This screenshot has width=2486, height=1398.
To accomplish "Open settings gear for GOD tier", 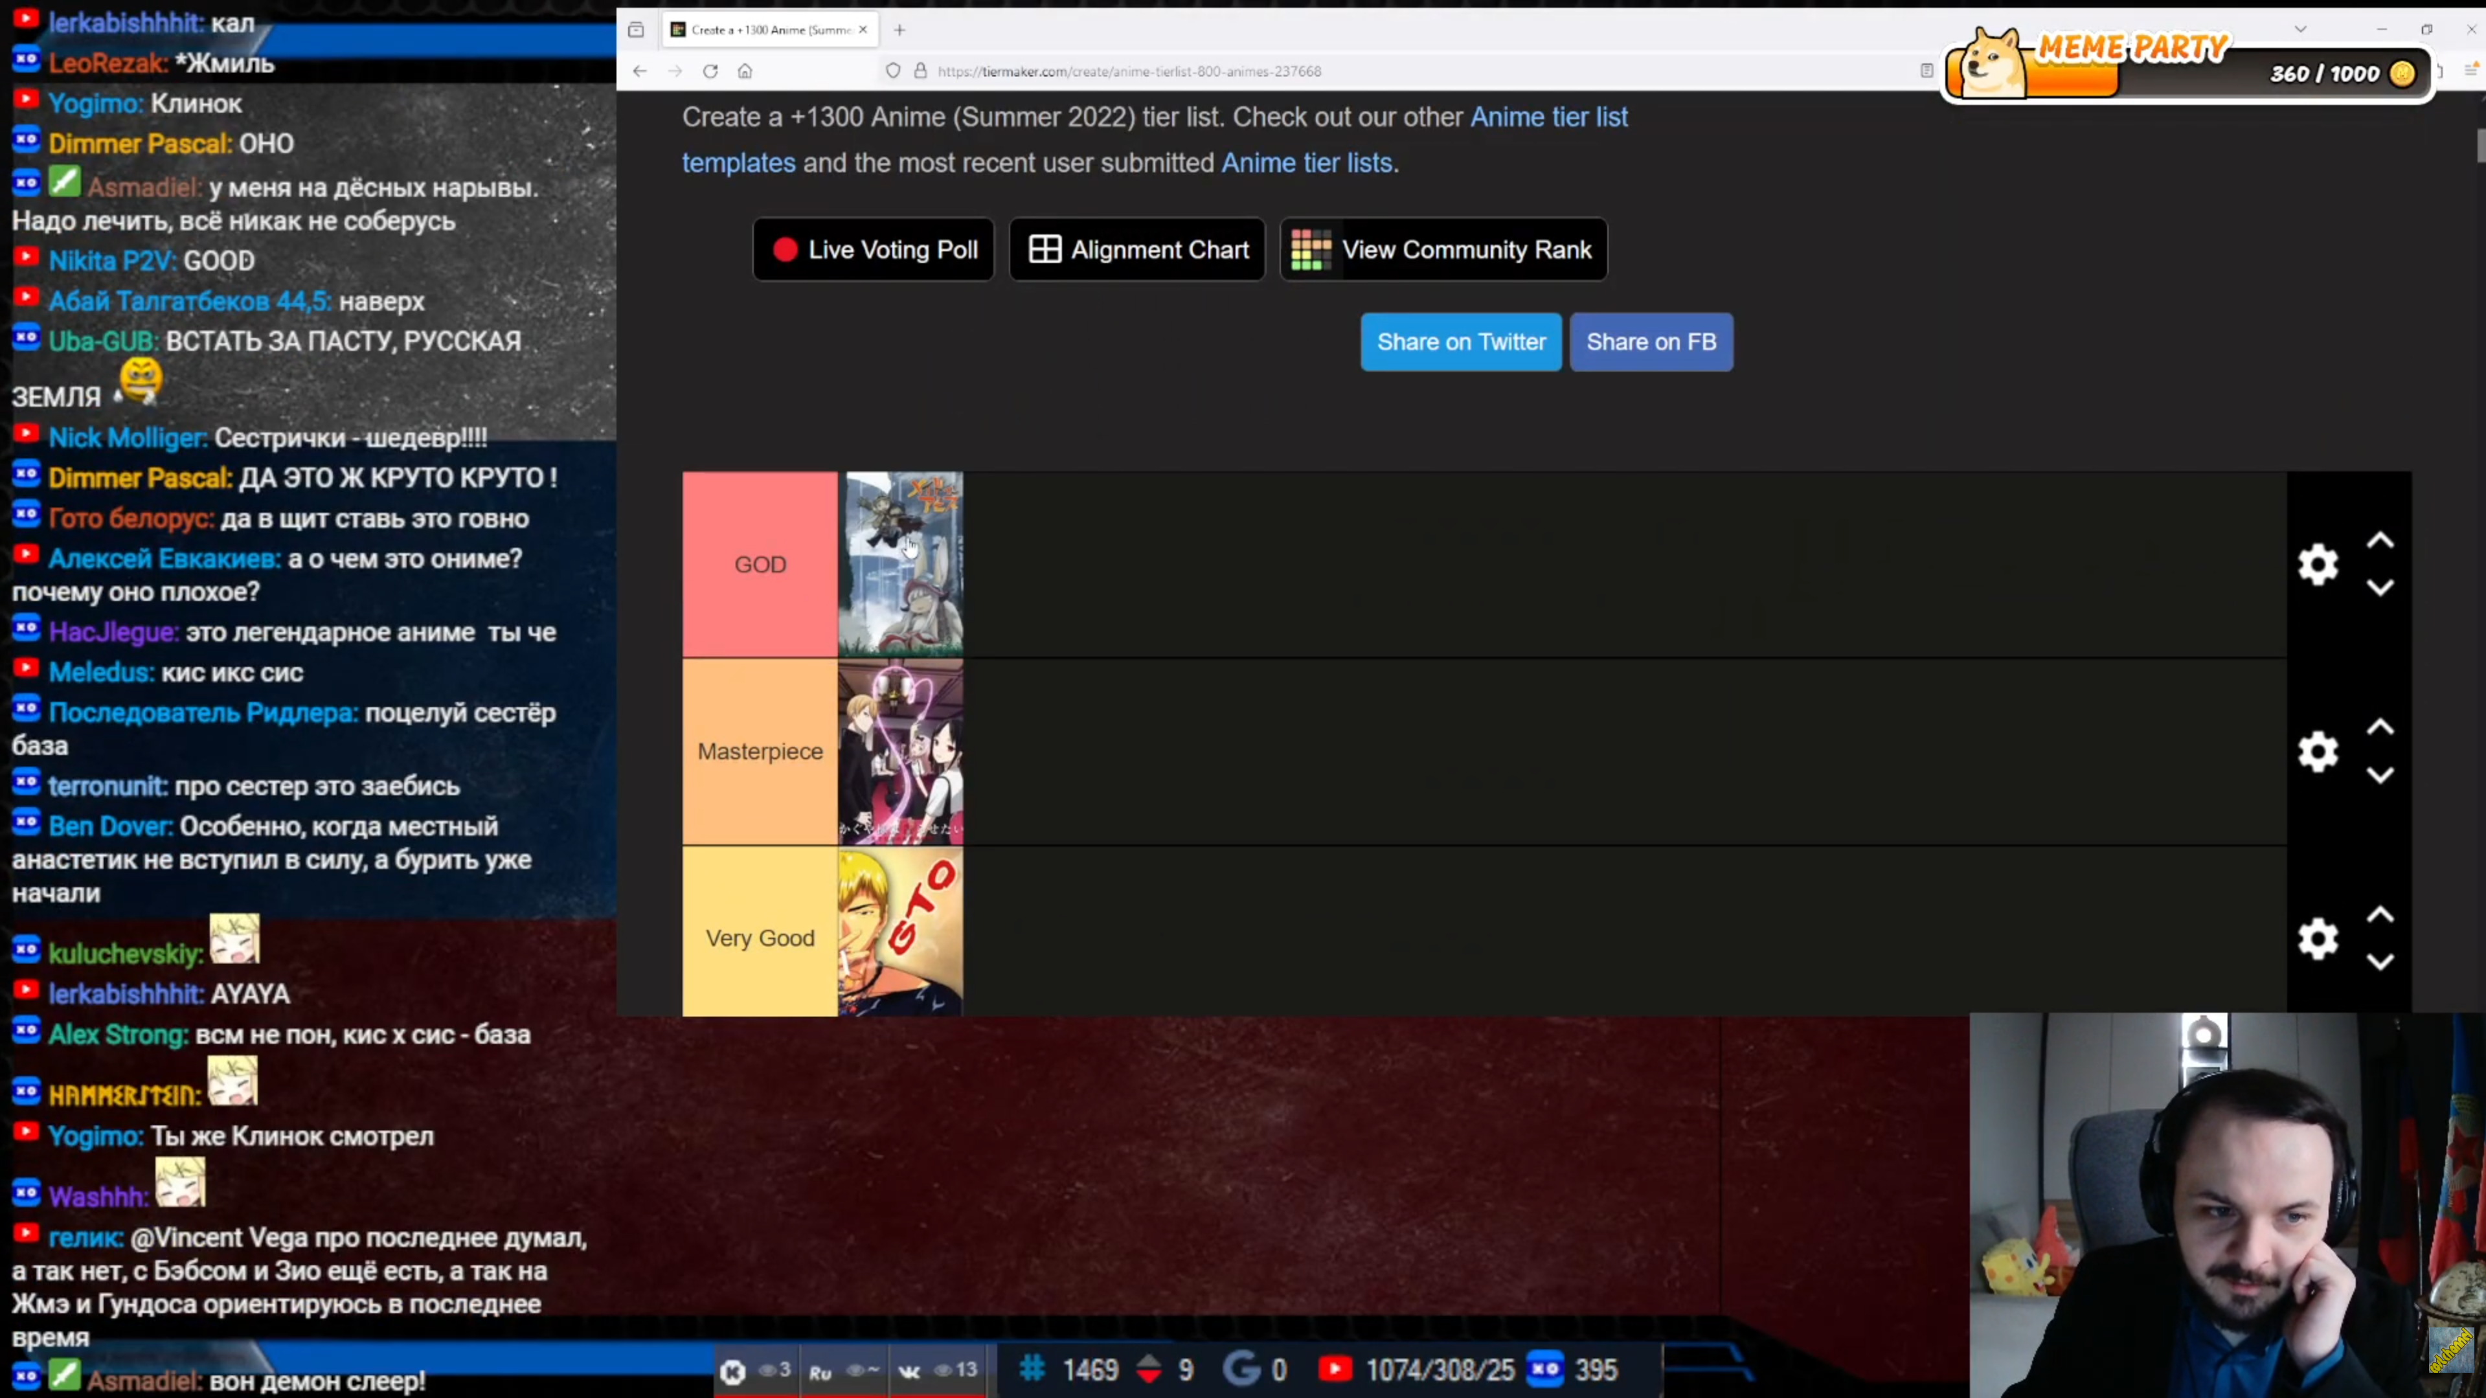I will (x=2317, y=565).
